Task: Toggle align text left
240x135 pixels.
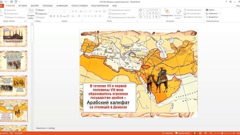Action: pyautogui.click(x=85, y=16)
